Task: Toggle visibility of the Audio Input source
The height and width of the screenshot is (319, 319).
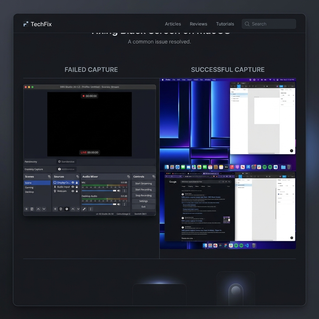Action: (x=73, y=187)
